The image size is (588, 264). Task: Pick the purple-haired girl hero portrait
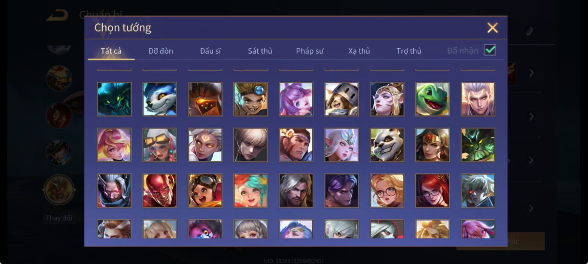[296, 99]
